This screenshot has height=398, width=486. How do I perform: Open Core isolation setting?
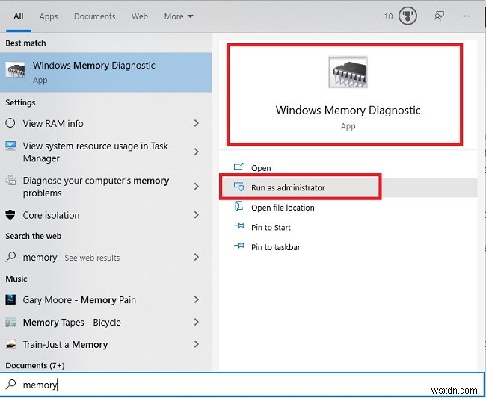(x=105, y=215)
